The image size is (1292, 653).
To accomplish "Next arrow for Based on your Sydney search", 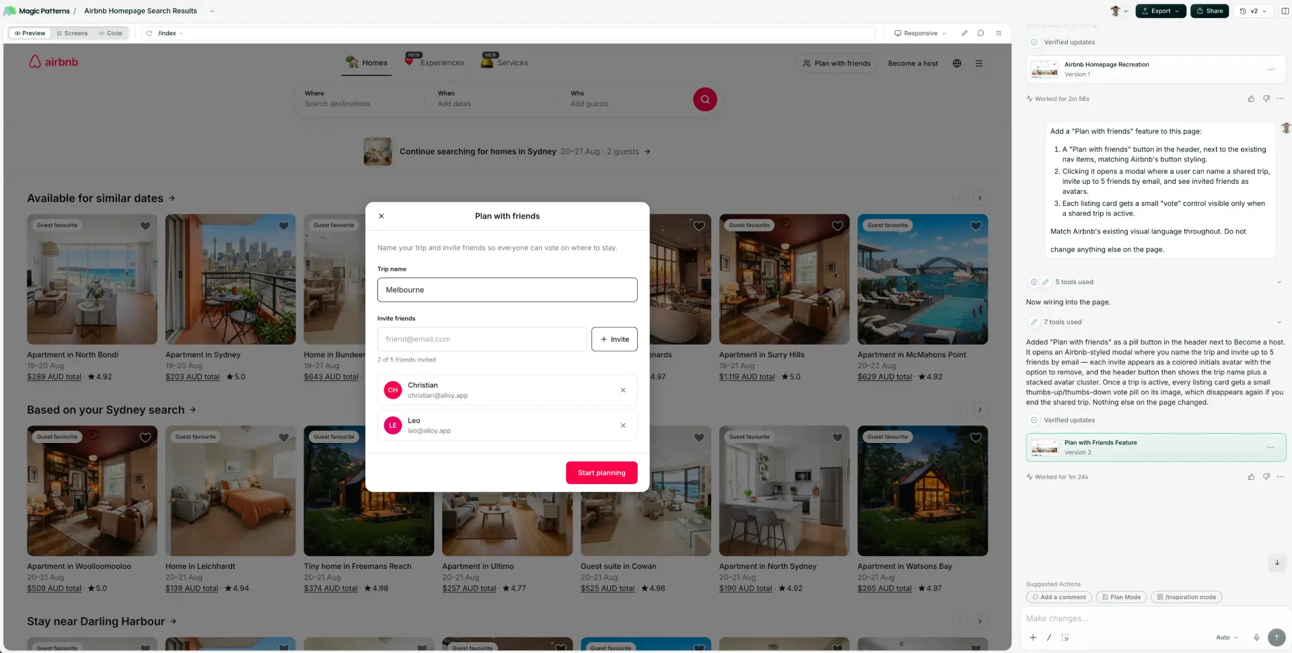I will coord(980,409).
